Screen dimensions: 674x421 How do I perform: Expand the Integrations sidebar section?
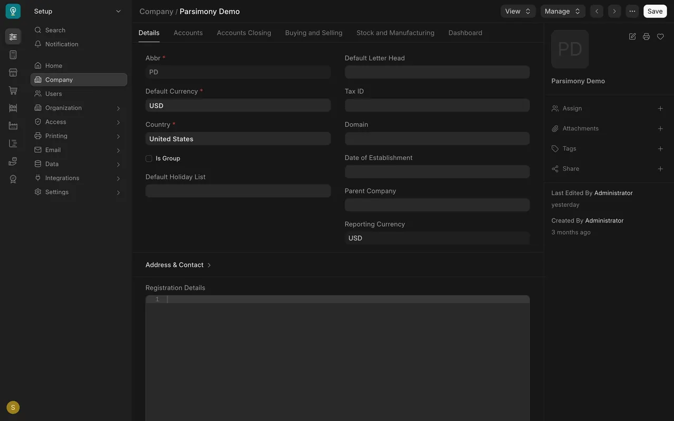tap(79, 178)
